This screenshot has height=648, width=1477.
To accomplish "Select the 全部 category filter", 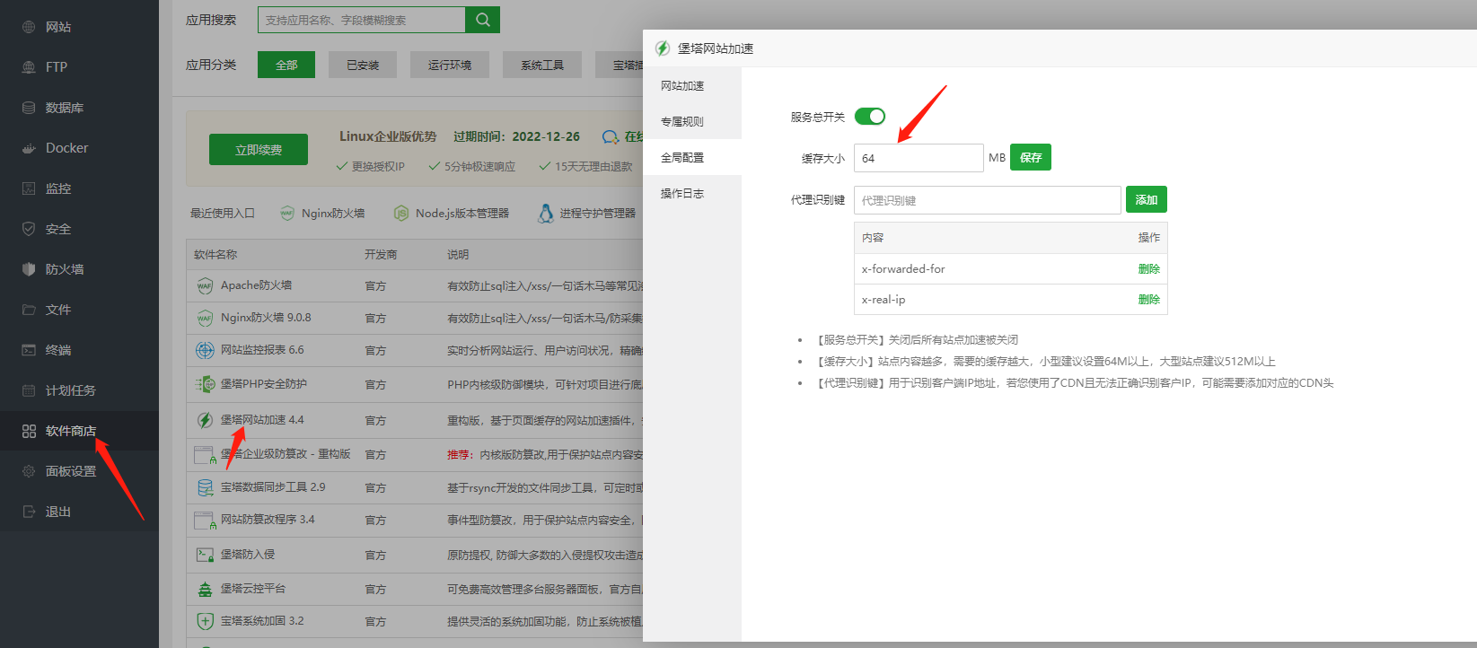I will coord(286,65).
